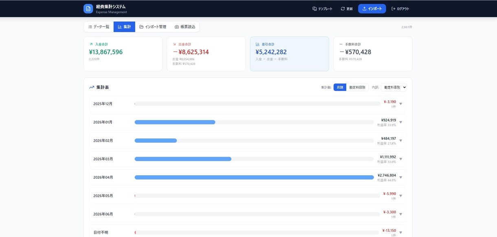The width and height of the screenshot is (497, 237).
Task: Expand the 2025年12月 row
Action: 400,104
